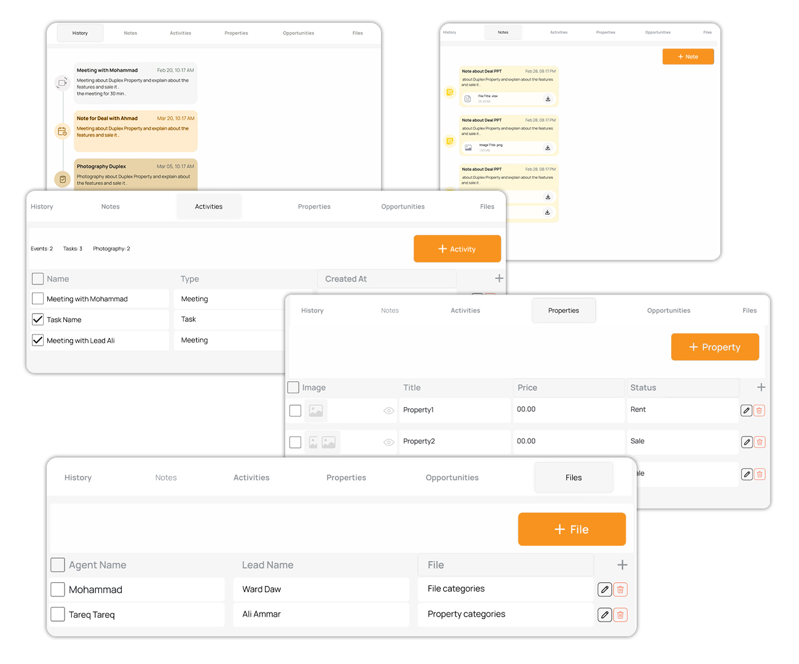Click edit pencil icon for Property1 row
This screenshot has height=664, width=799.
746,411
